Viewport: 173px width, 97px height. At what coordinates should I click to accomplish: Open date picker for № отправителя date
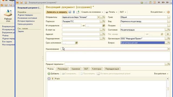click(104, 26)
